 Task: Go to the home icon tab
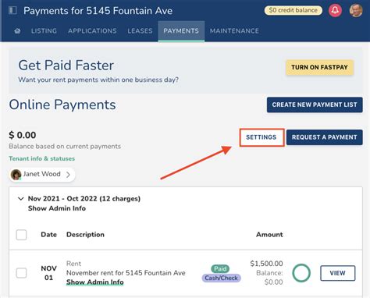(17, 31)
